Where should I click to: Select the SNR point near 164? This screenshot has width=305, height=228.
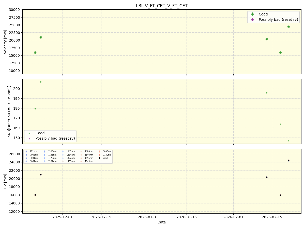pos(280,124)
